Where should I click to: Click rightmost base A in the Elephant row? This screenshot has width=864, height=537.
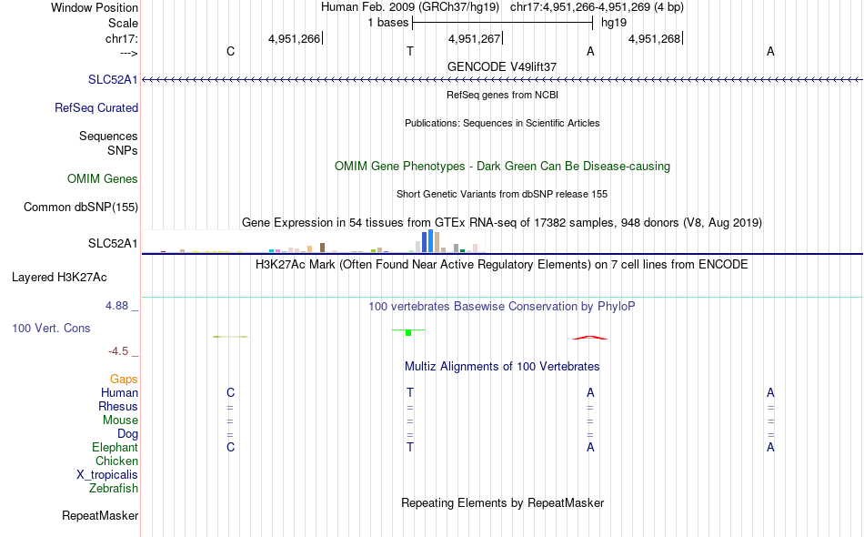(x=770, y=447)
